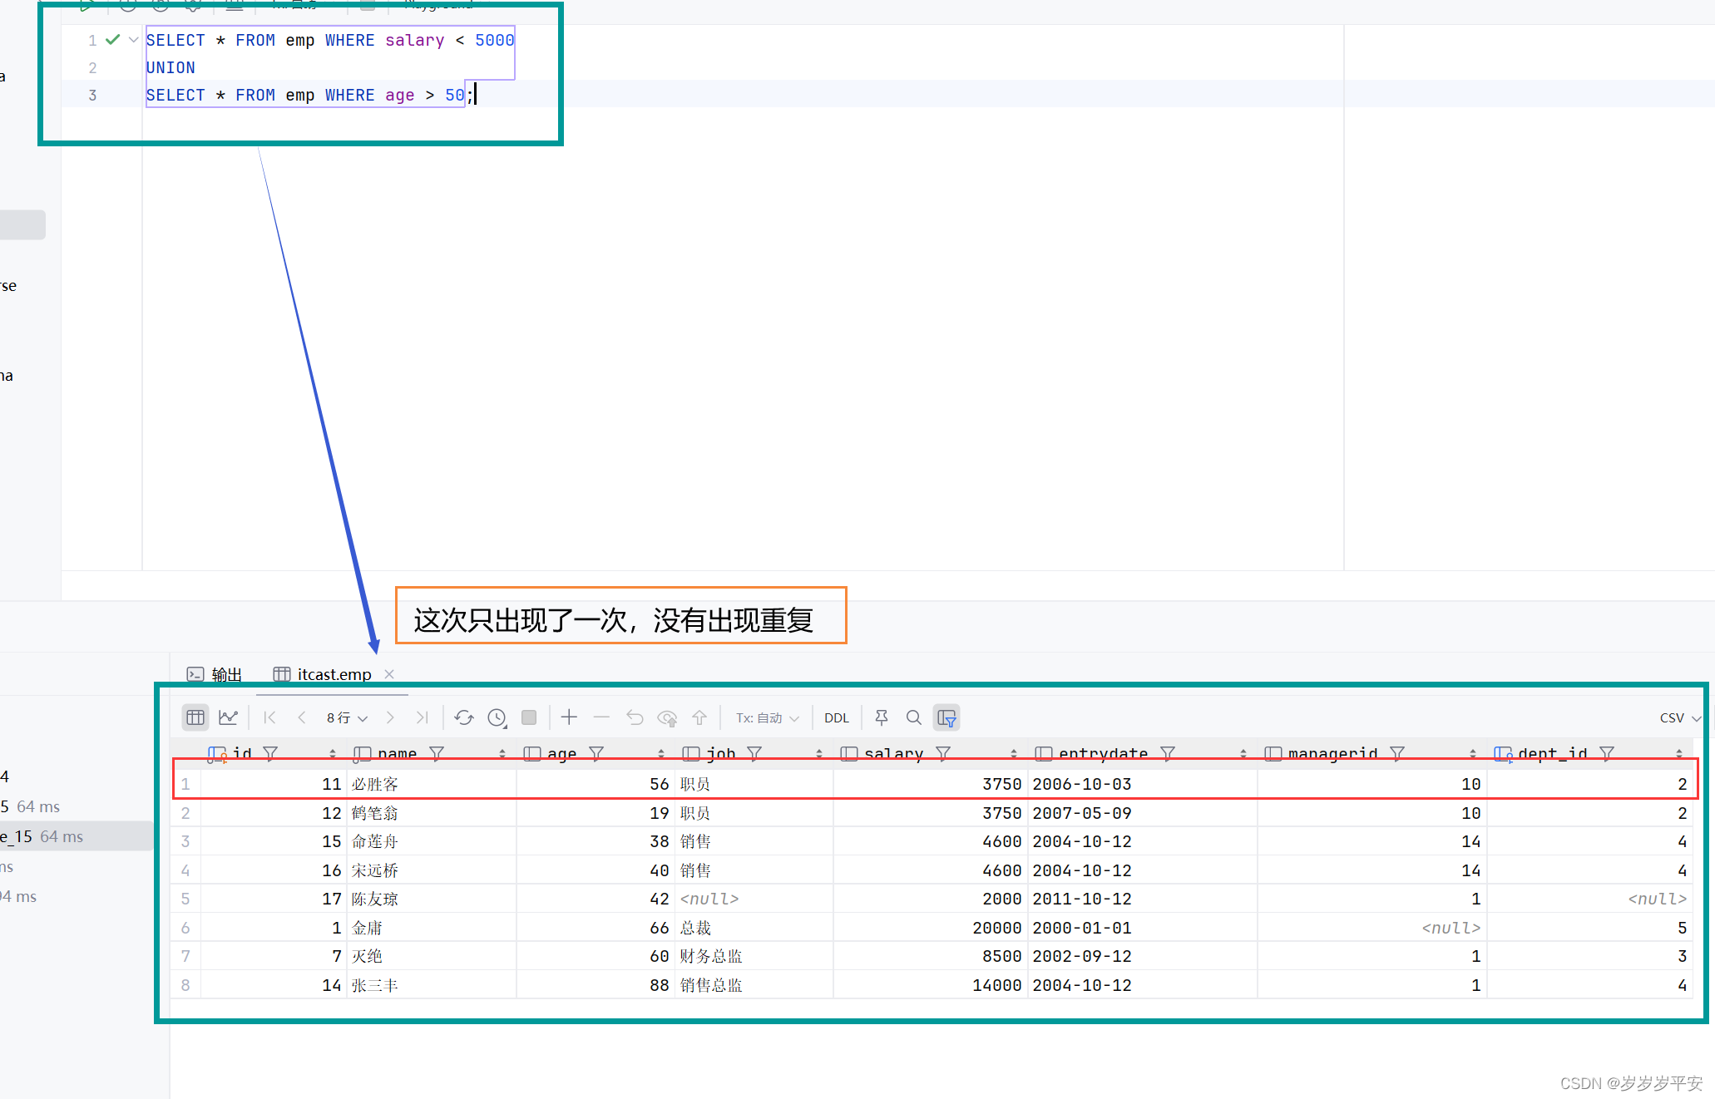This screenshot has height=1099, width=1715.
Task: Select the name cell 必胜客
Action: click(x=431, y=784)
